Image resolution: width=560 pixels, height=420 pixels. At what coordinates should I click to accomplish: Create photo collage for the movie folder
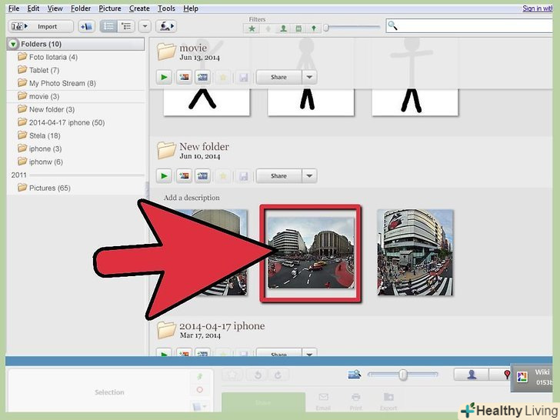click(x=184, y=77)
